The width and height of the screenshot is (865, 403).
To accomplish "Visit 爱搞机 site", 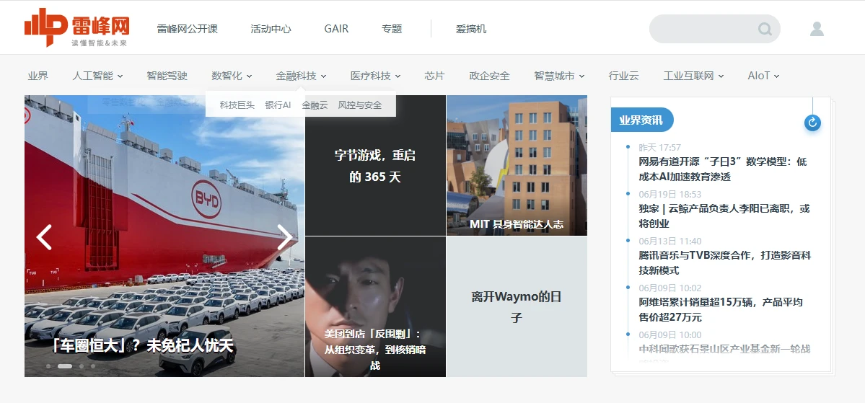I will pos(471,29).
